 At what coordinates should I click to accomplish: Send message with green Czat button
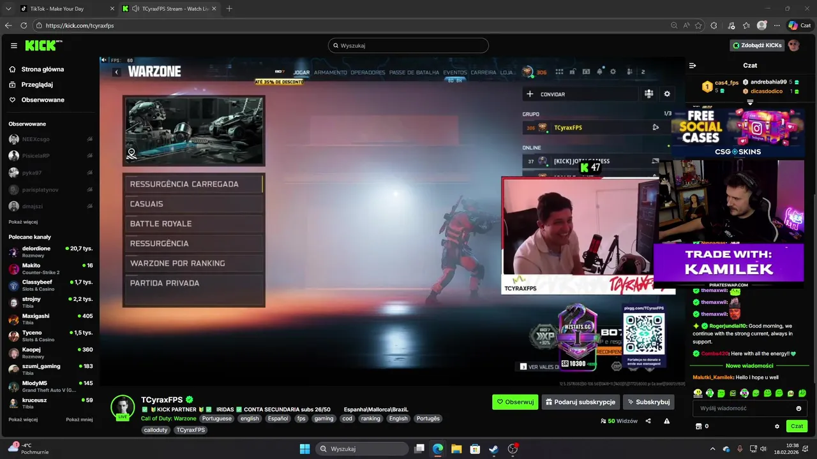[x=797, y=426]
